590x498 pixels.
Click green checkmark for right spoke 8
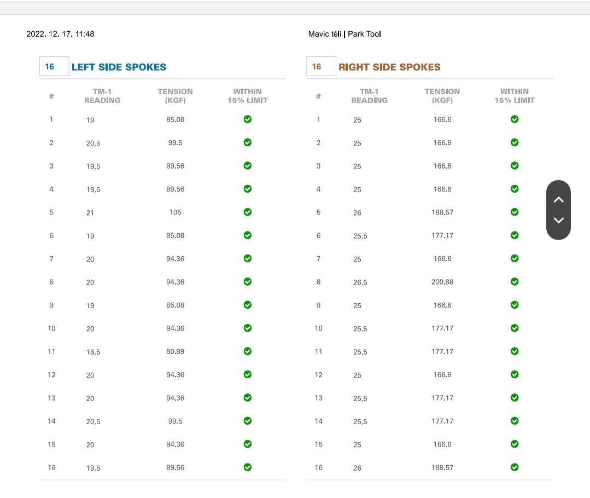tap(514, 282)
